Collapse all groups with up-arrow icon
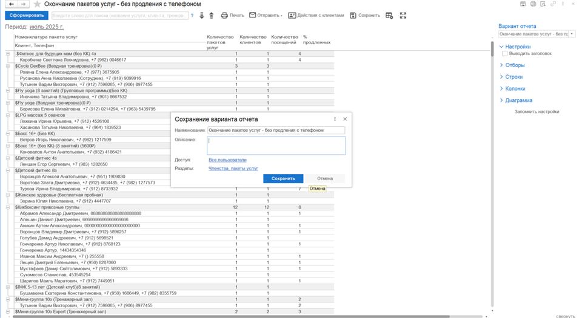Image resolution: width=582 pixels, height=318 pixels. click(x=211, y=16)
